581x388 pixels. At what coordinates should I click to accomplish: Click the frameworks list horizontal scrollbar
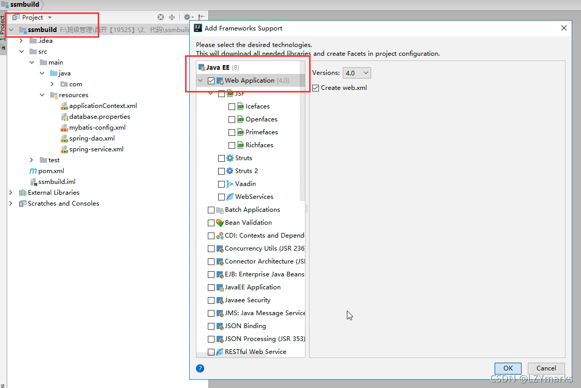coord(231,355)
